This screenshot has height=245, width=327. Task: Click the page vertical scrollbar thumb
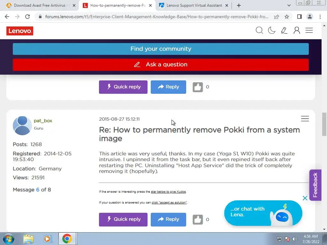(324, 124)
